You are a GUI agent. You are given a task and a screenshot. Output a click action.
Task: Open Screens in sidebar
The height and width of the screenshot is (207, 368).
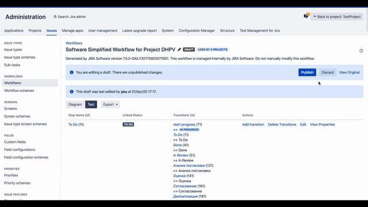point(10,109)
